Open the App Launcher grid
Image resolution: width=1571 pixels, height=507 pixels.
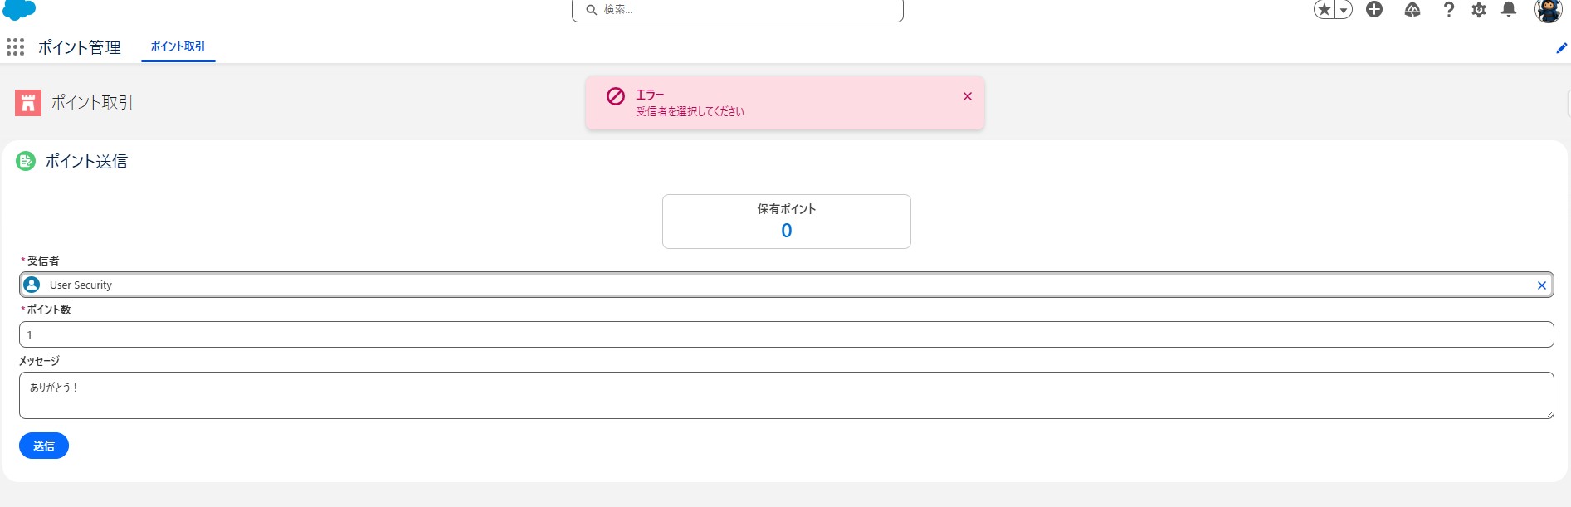tap(15, 47)
